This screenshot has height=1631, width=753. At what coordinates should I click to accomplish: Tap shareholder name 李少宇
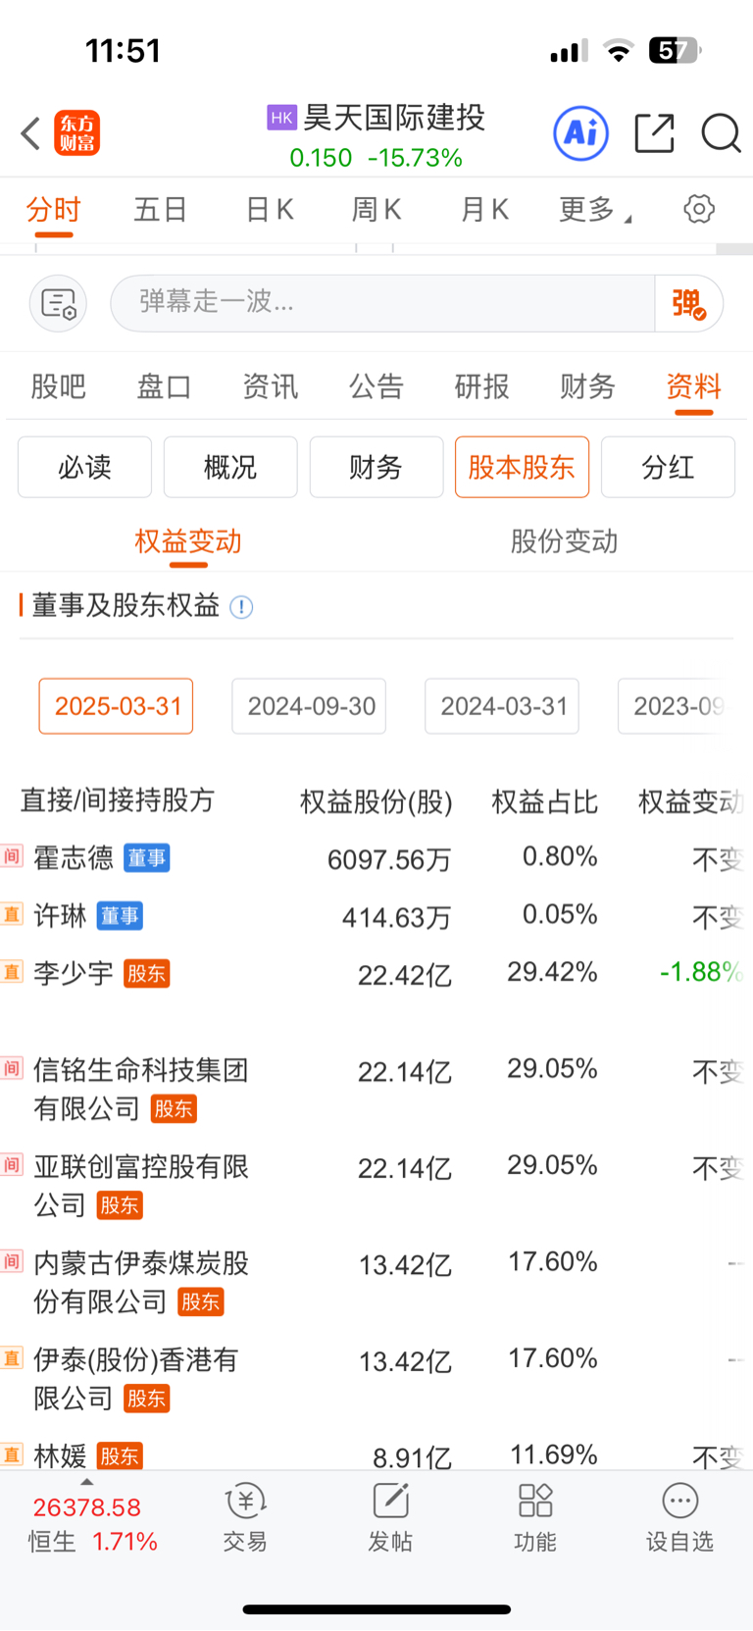(x=74, y=974)
